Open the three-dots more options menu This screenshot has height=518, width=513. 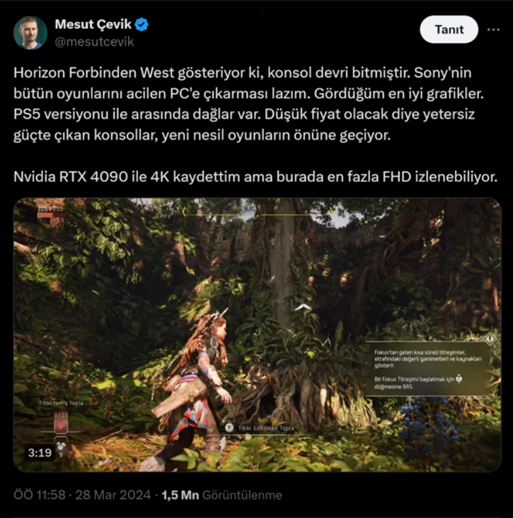(493, 30)
